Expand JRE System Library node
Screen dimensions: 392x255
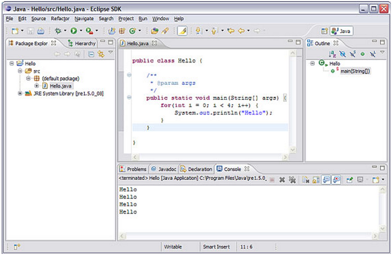(20, 93)
